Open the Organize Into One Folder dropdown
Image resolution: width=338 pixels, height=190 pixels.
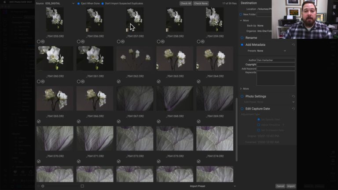click(264, 31)
